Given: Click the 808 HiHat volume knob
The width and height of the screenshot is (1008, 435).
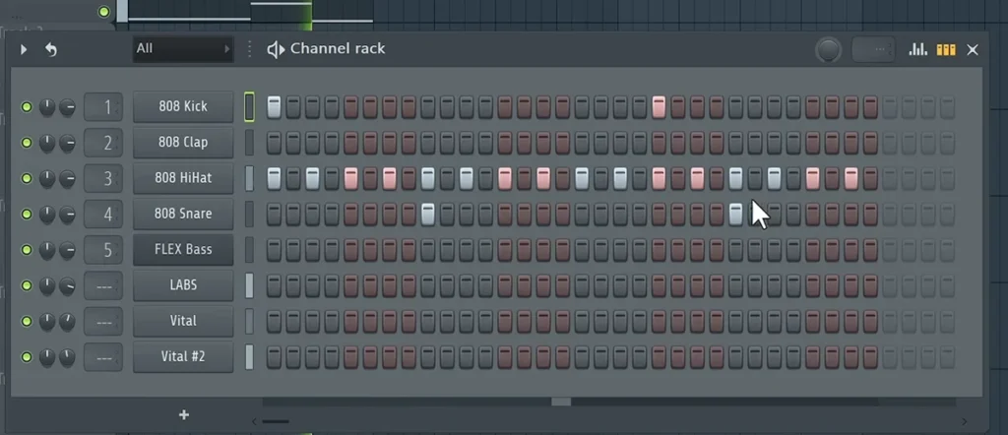Looking at the screenshot, I should point(68,179).
